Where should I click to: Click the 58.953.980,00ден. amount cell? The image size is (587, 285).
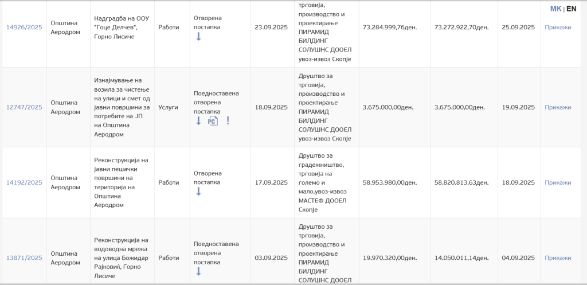click(390, 182)
